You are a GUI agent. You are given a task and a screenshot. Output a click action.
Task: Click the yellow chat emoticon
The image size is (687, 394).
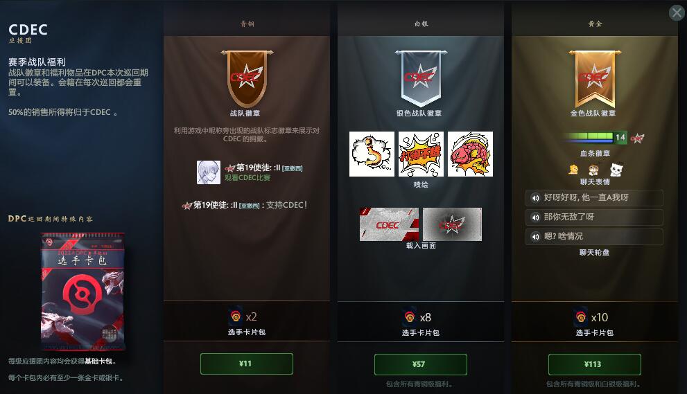573,169
